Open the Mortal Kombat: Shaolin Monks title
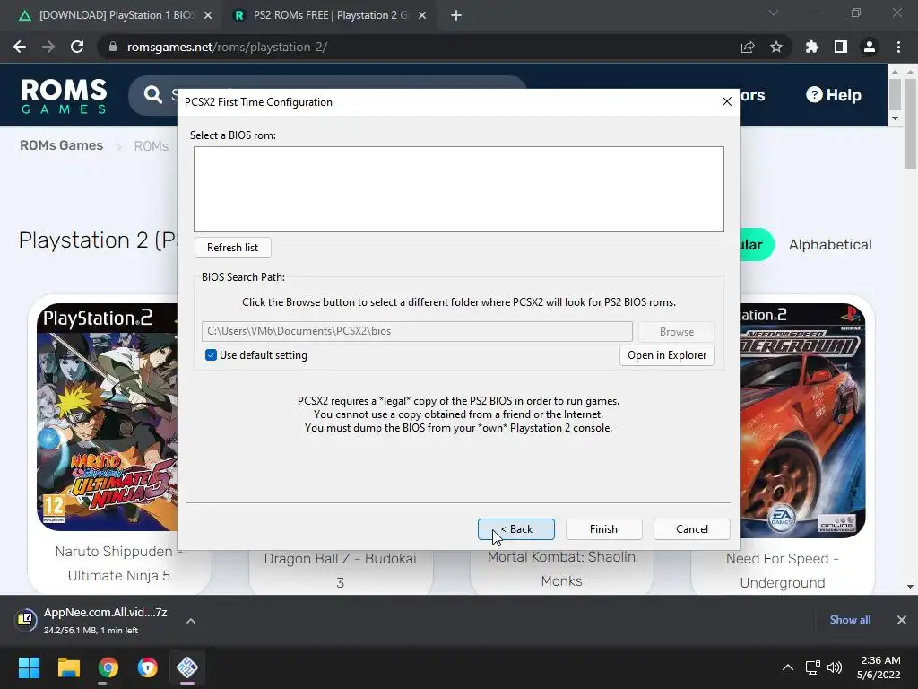 (561, 569)
